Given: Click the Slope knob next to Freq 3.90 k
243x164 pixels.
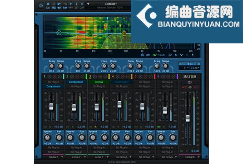Looking at the screenshot, I should point(139,66).
